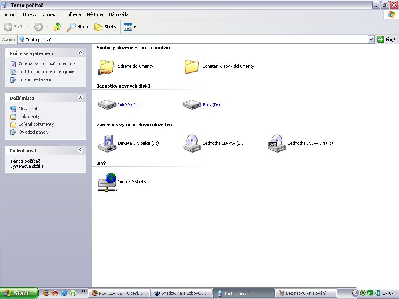Launch Firefox from the quick launch bar
Image resolution: width=399 pixels, height=299 pixels.
(46, 293)
